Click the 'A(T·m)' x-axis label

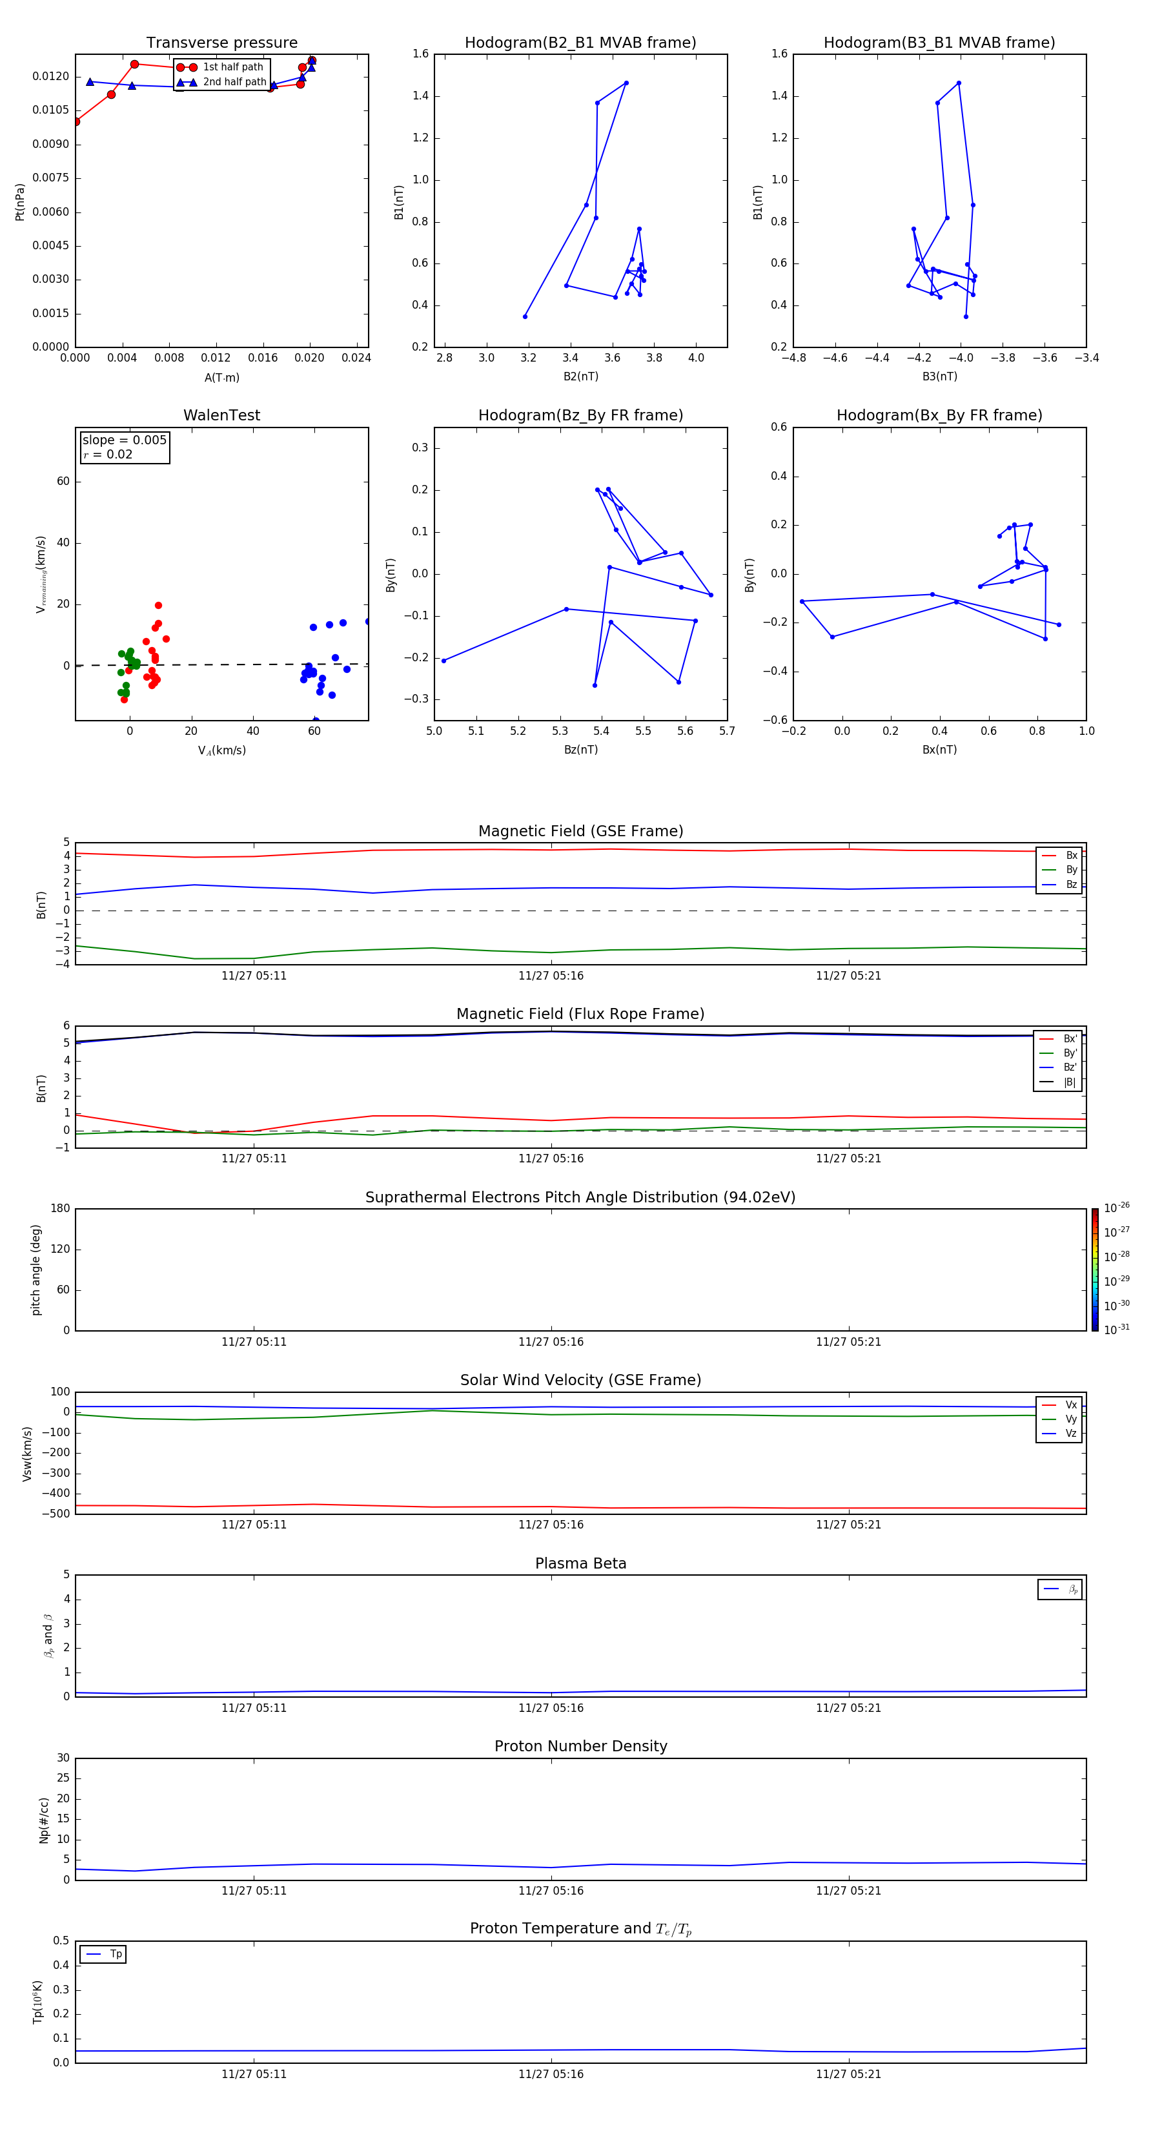221,378
